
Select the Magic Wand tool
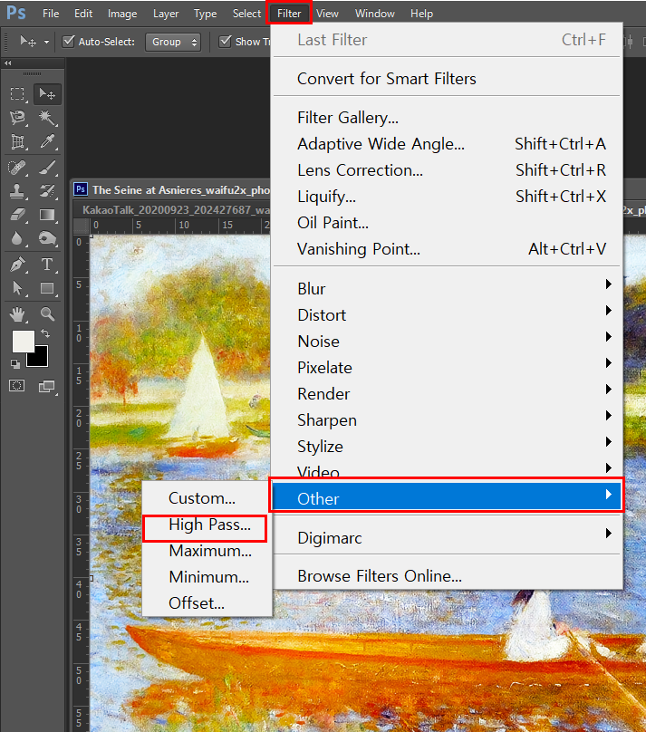[x=47, y=117]
